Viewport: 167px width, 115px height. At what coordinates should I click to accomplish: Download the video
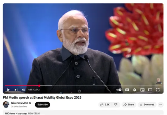[147, 105]
